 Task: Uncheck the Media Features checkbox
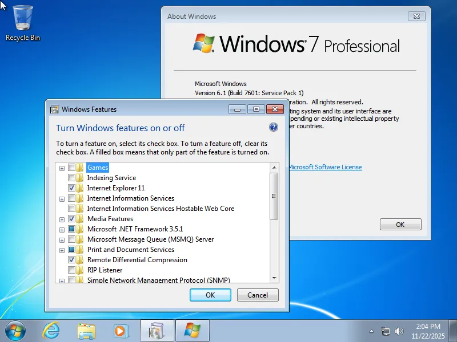pos(71,218)
